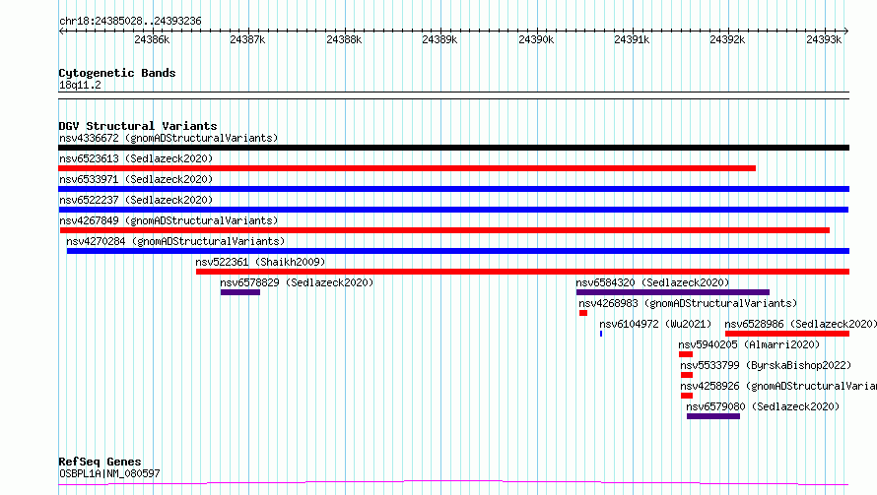The image size is (877, 495).
Task: Open the nsv522361 (Shaikh2009) label
Action: [260, 262]
